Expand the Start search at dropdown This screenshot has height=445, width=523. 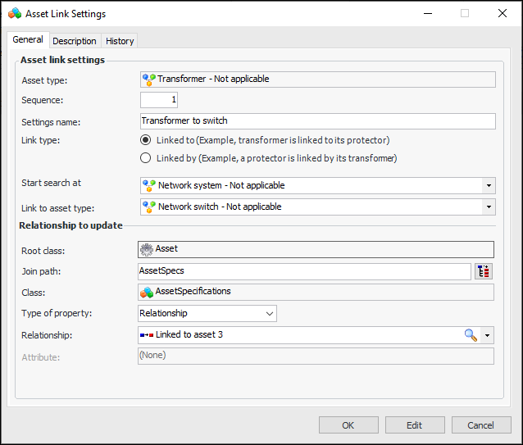(x=489, y=185)
